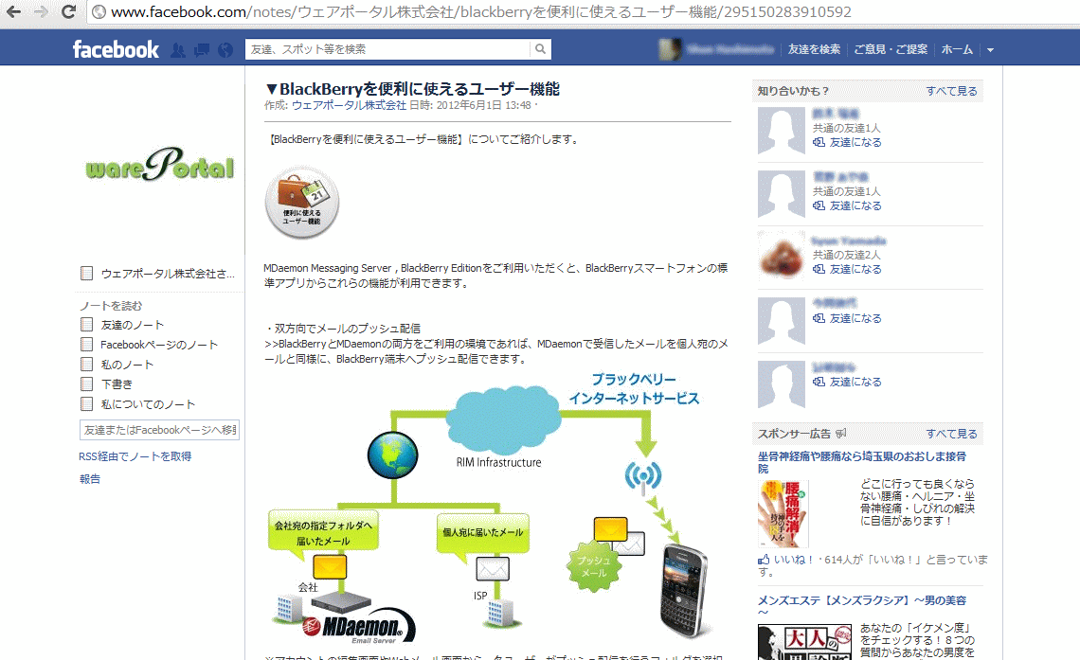Open the friend requests icon in header
This screenshot has height=660, width=1080.
[178, 49]
